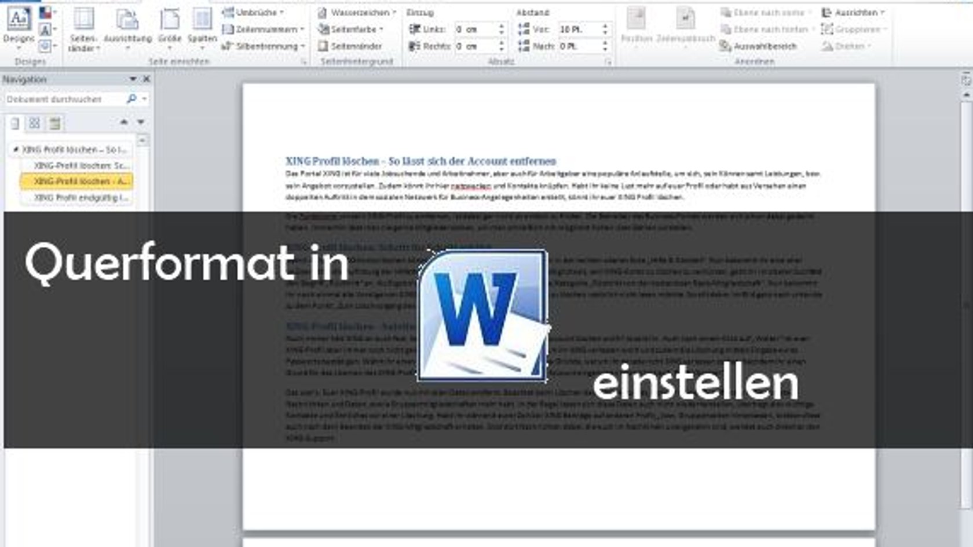Click the Zeilenumbruch text wrap button
Image resolution: width=973 pixels, height=547 pixels.
tap(686, 26)
